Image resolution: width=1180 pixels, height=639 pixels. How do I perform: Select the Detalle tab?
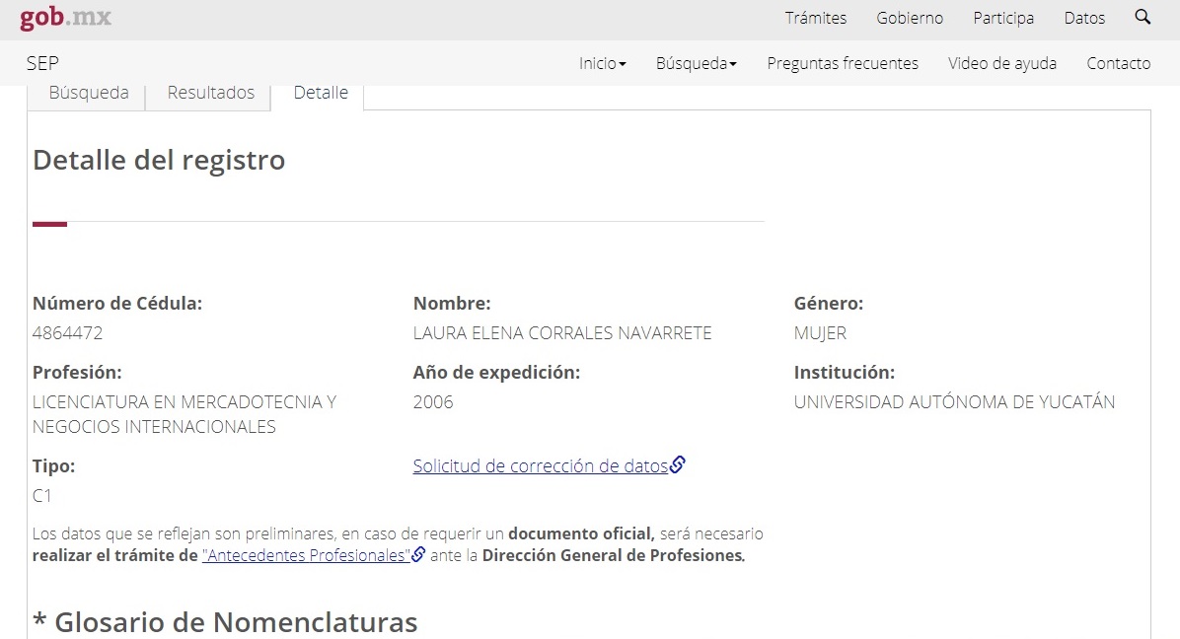(321, 93)
